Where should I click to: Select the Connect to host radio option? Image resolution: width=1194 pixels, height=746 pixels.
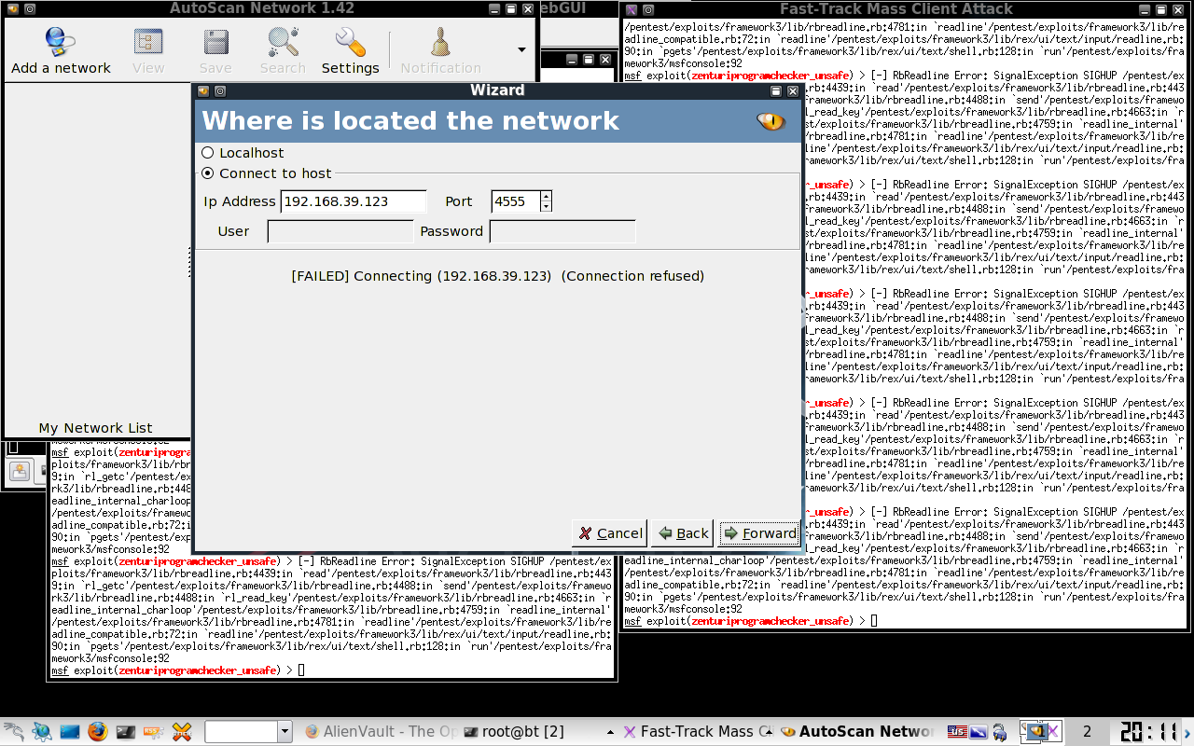[x=207, y=173]
